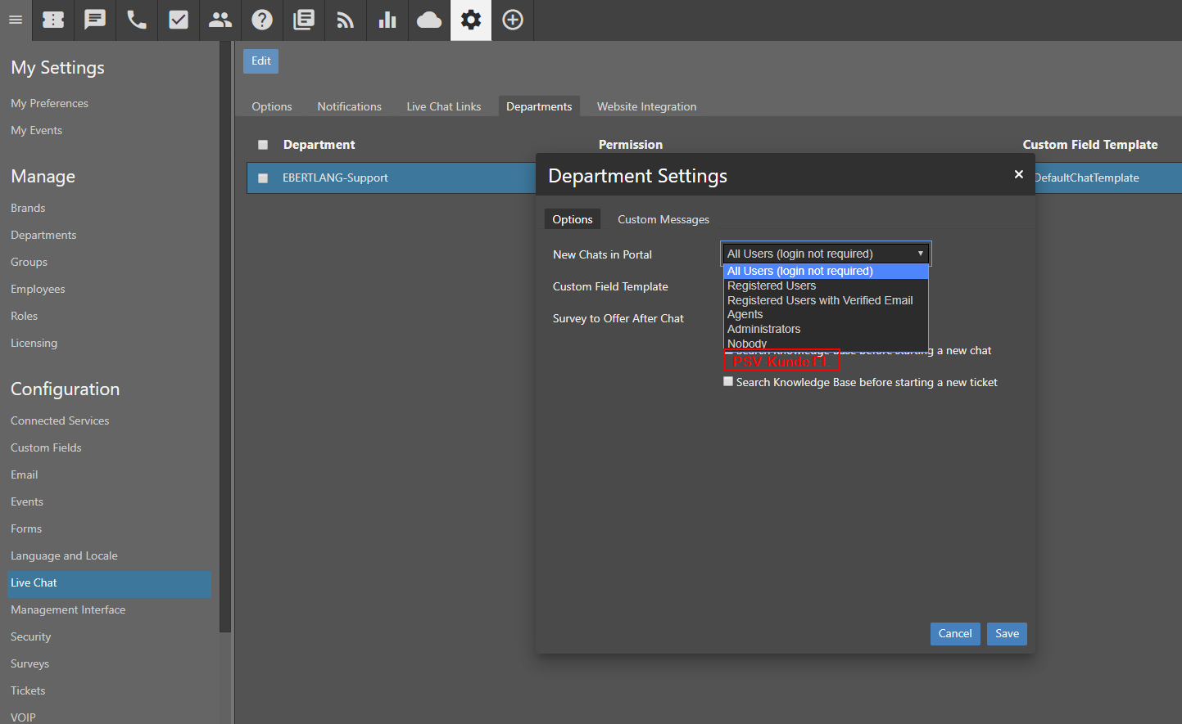The height and width of the screenshot is (724, 1182).
Task: Open Language and Locale in sidebar
Action: click(64, 555)
